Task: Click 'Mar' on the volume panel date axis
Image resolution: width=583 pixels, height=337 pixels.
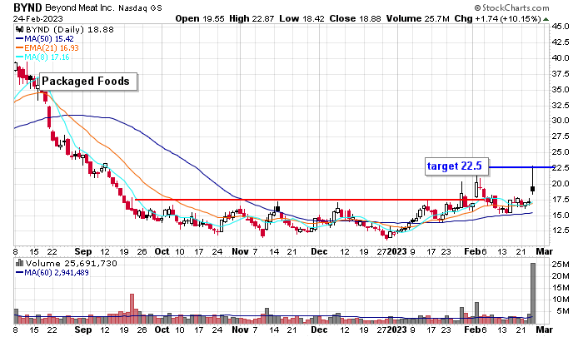Action: [x=545, y=330]
